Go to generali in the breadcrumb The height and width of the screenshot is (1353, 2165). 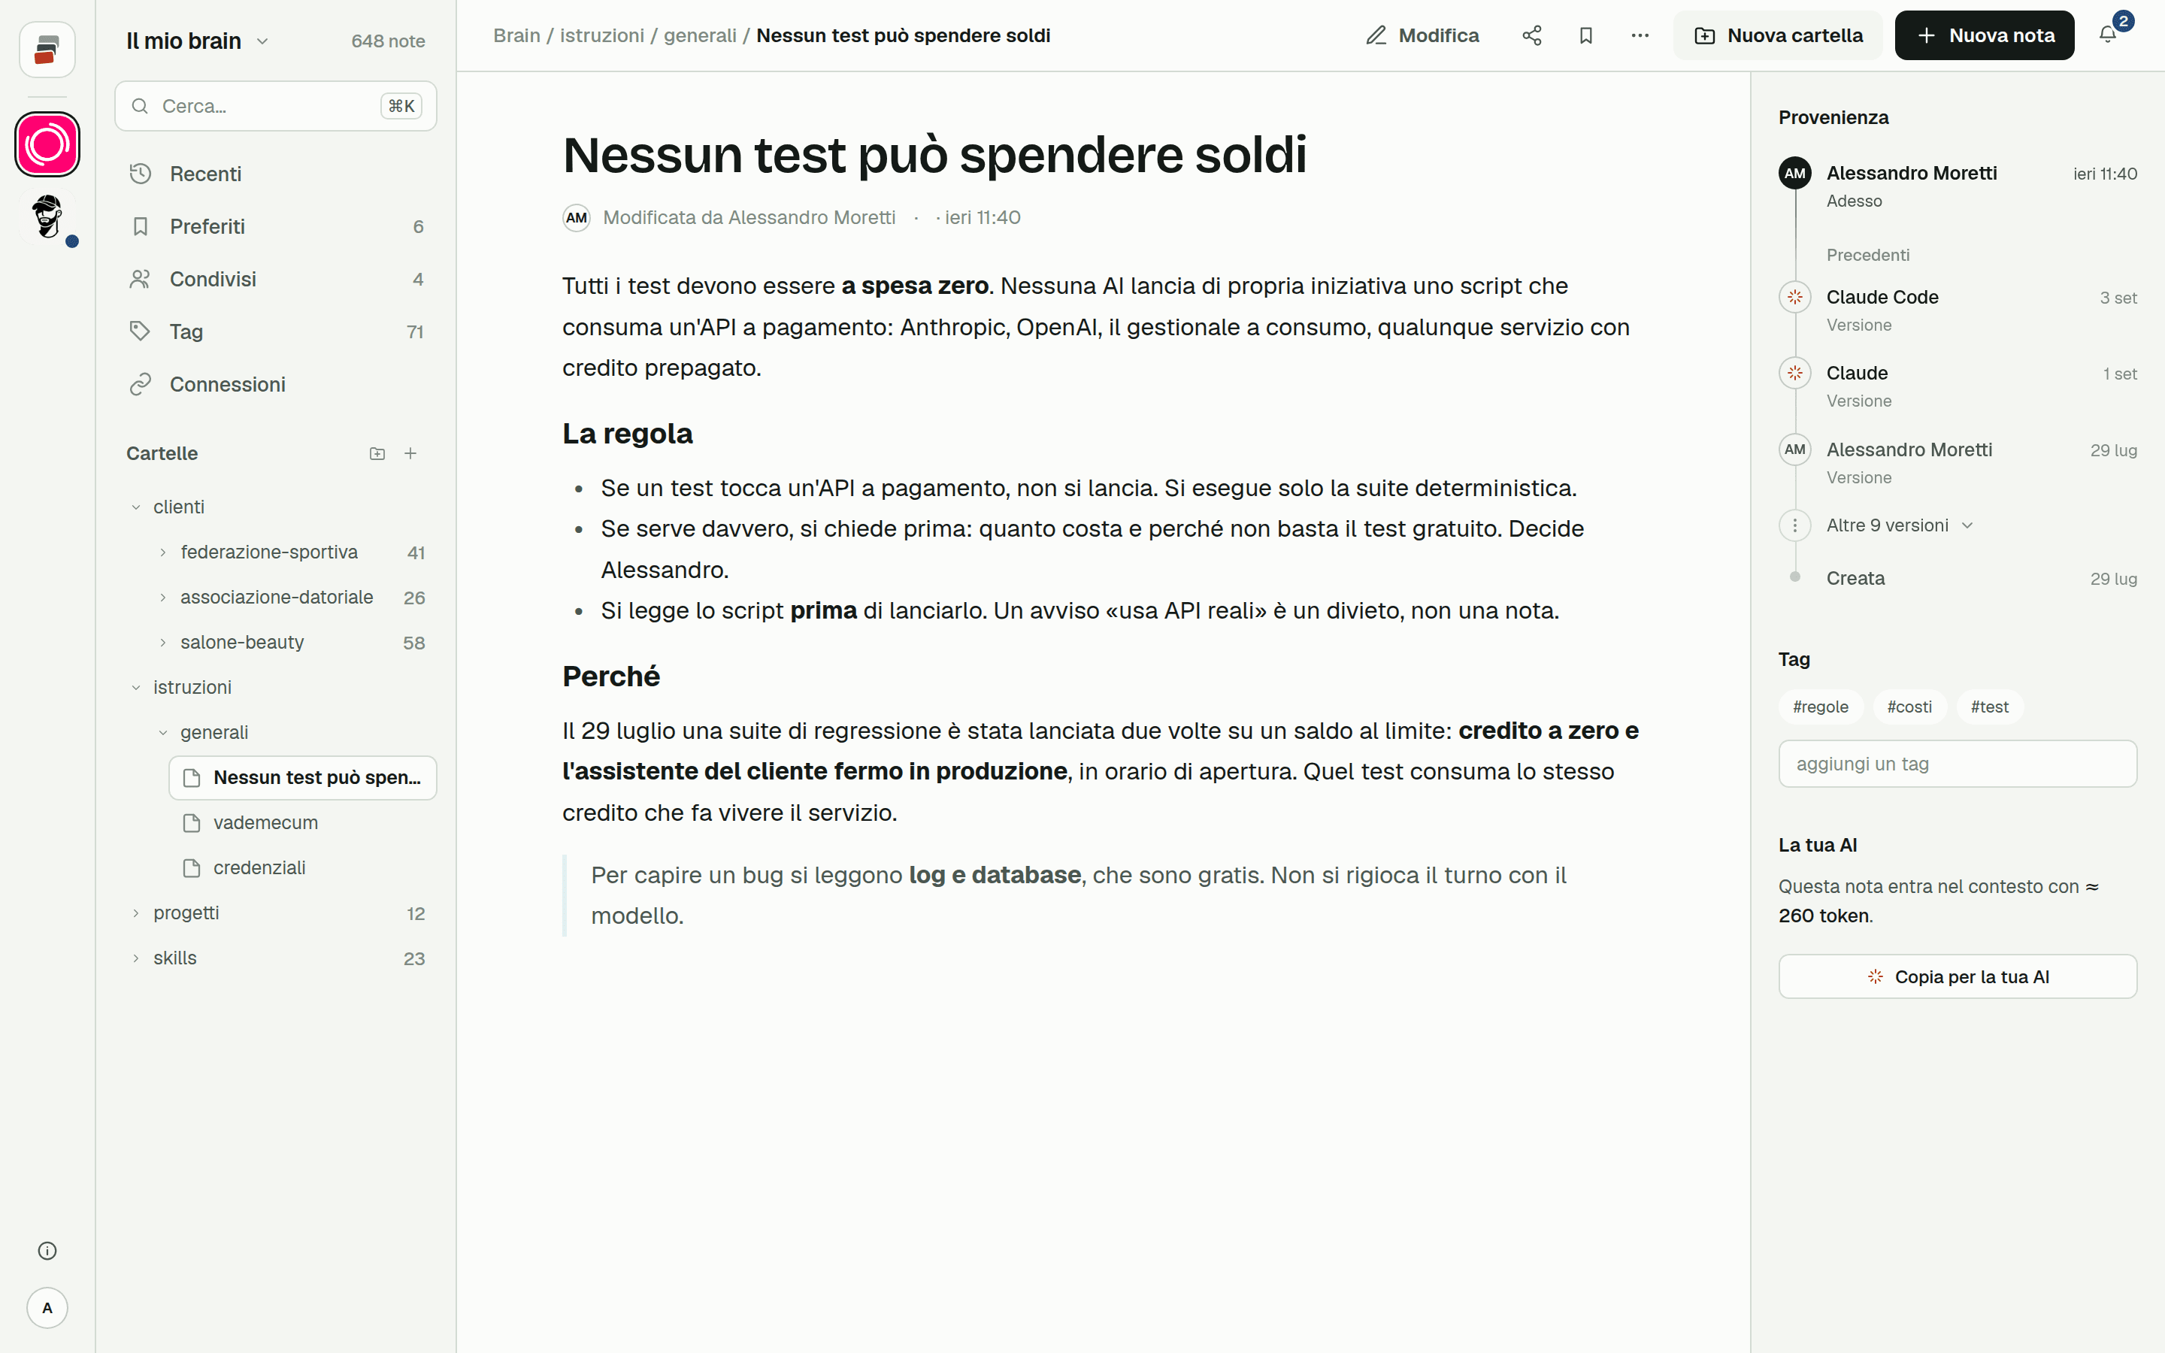click(700, 36)
